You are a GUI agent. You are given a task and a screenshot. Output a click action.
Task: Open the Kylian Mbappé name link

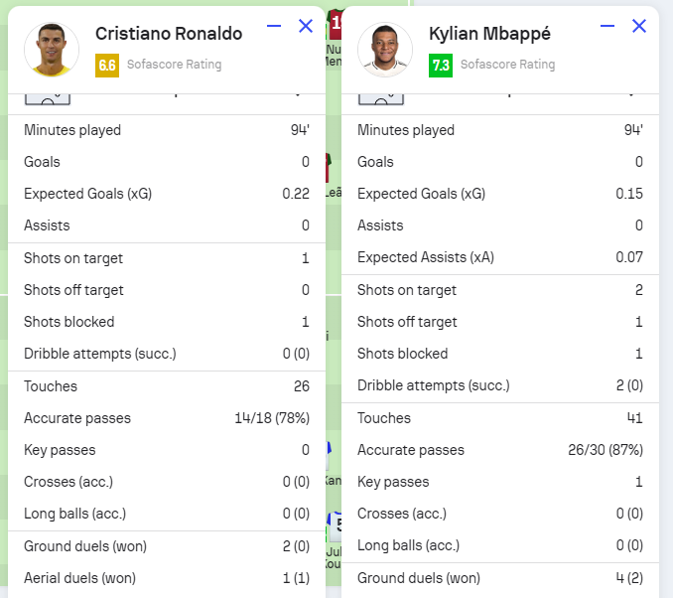coord(489,34)
